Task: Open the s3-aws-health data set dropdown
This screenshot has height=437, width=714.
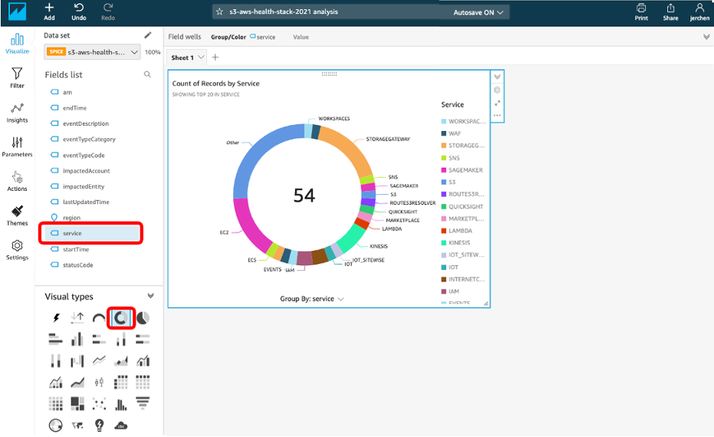Action: click(92, 52)
